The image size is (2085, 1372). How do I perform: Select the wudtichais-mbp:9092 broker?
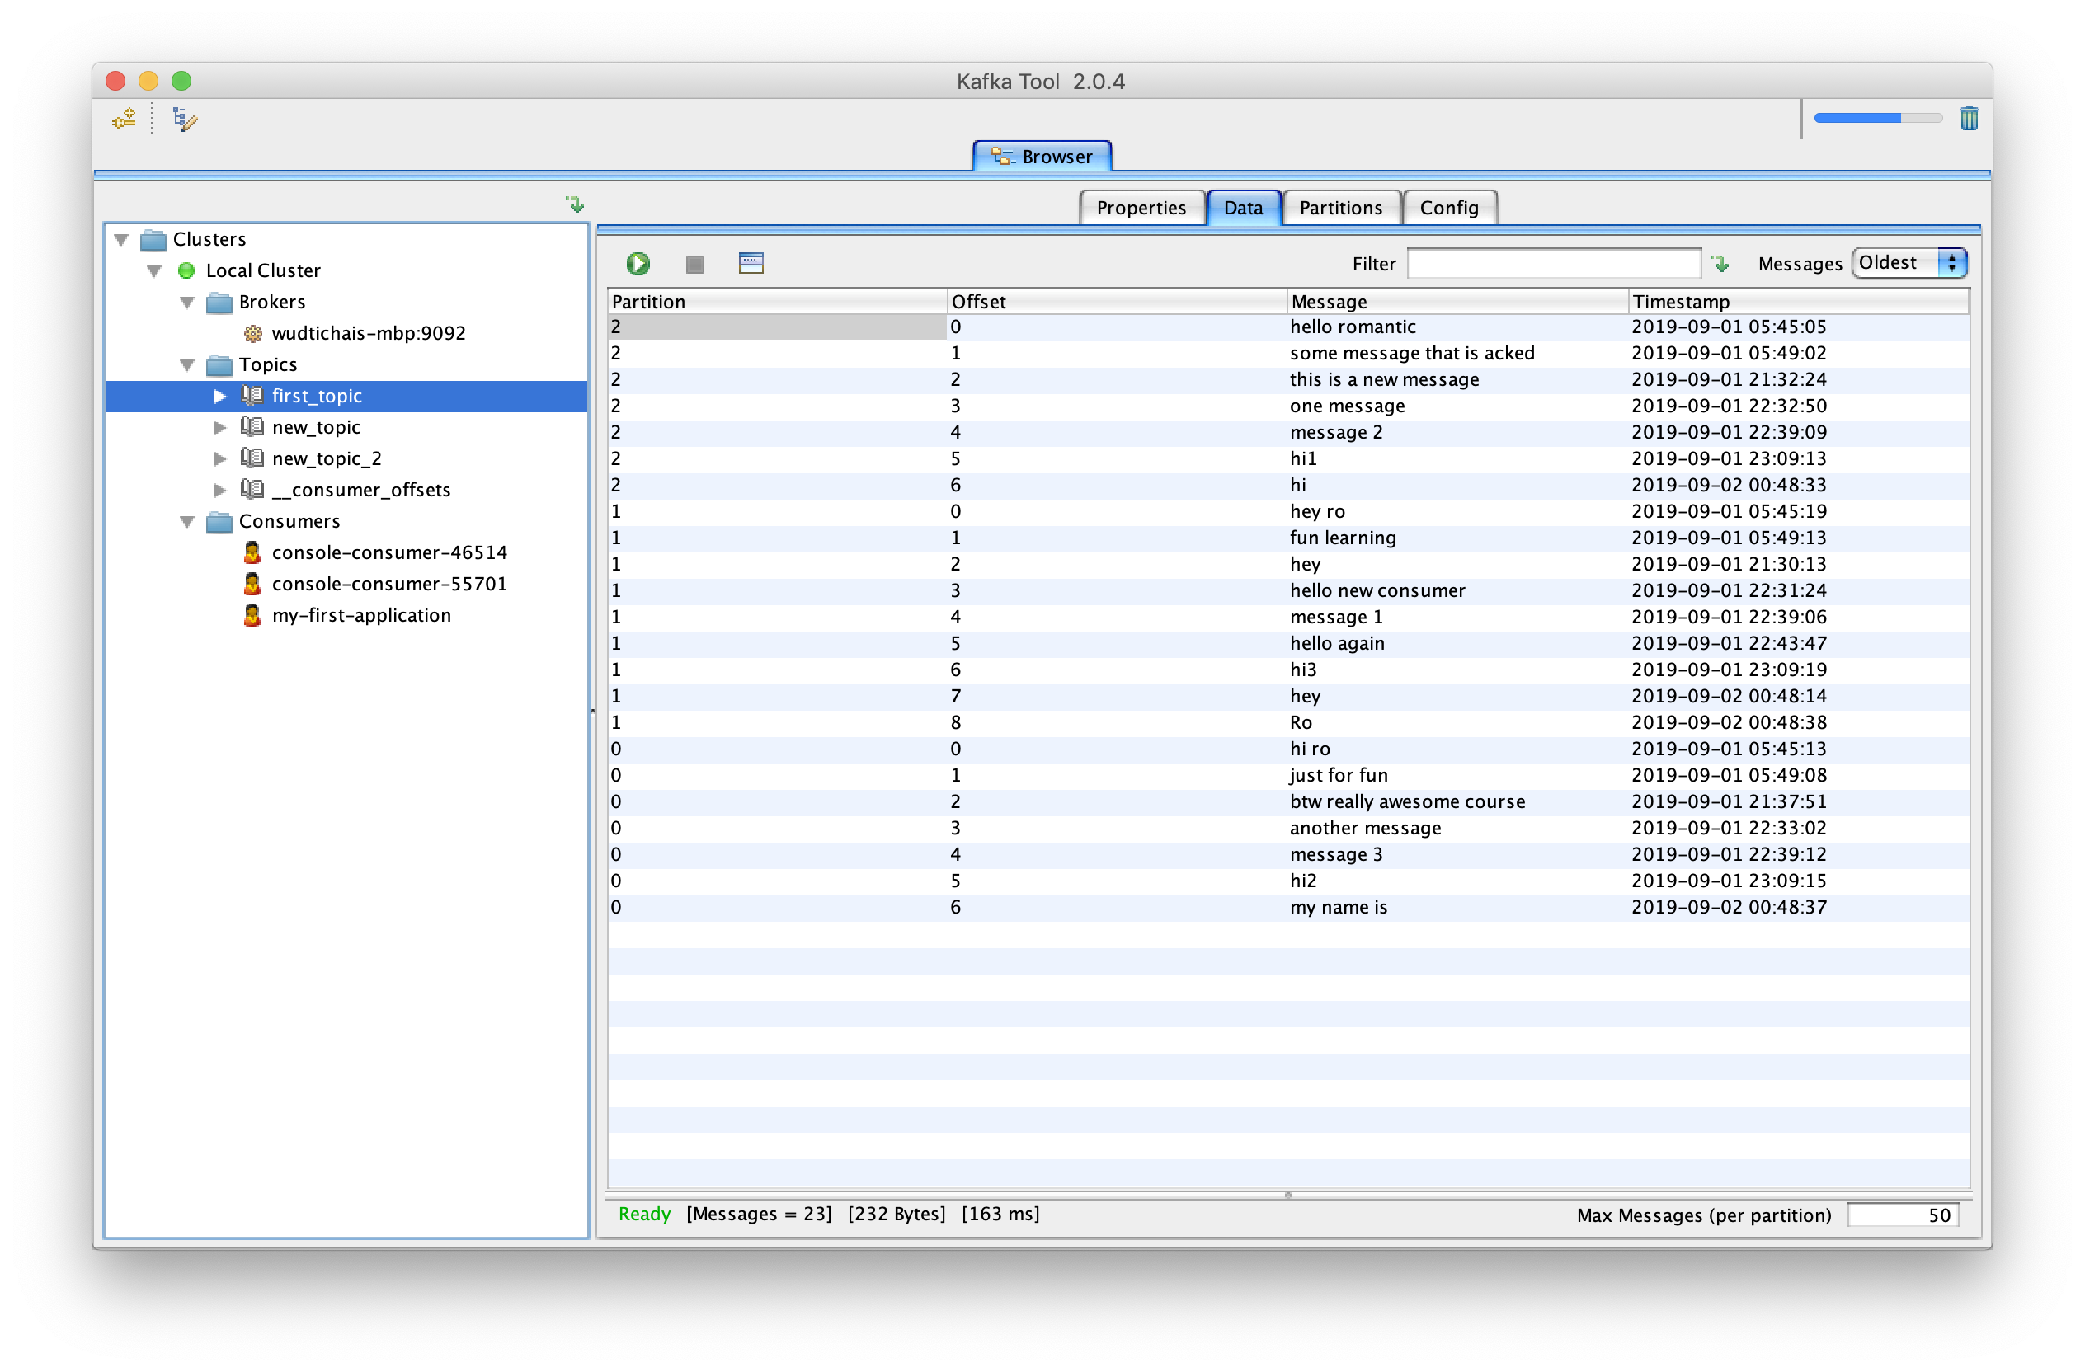pos(368,334)
